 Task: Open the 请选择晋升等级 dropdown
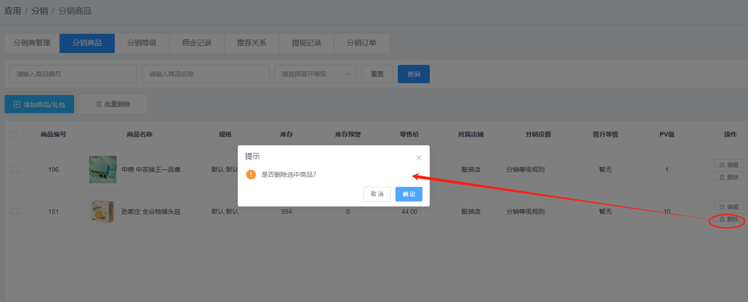tap(315, 74)
